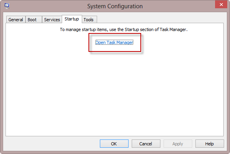Close the System Configuration window
This screenshot has height=154, width=230.
pos(221,4)
